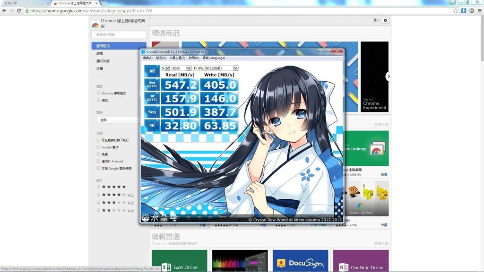Open the DocuSign app tile

coord(300,261)
